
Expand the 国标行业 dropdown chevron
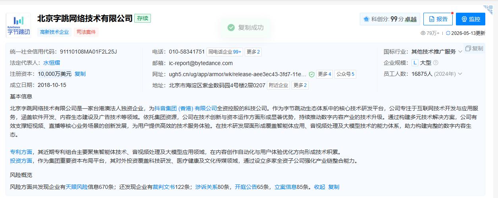click(460, 52)
